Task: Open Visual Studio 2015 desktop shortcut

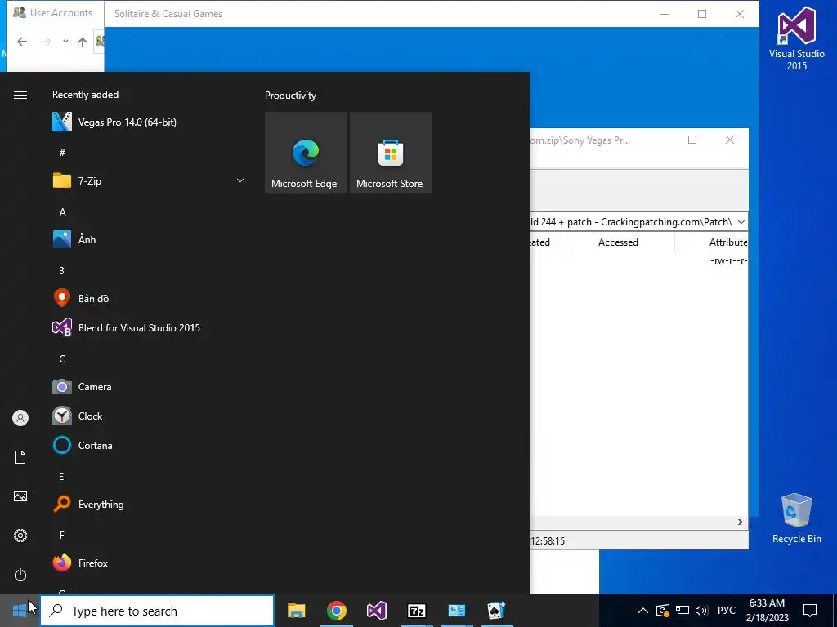Action: pos(796,38)
